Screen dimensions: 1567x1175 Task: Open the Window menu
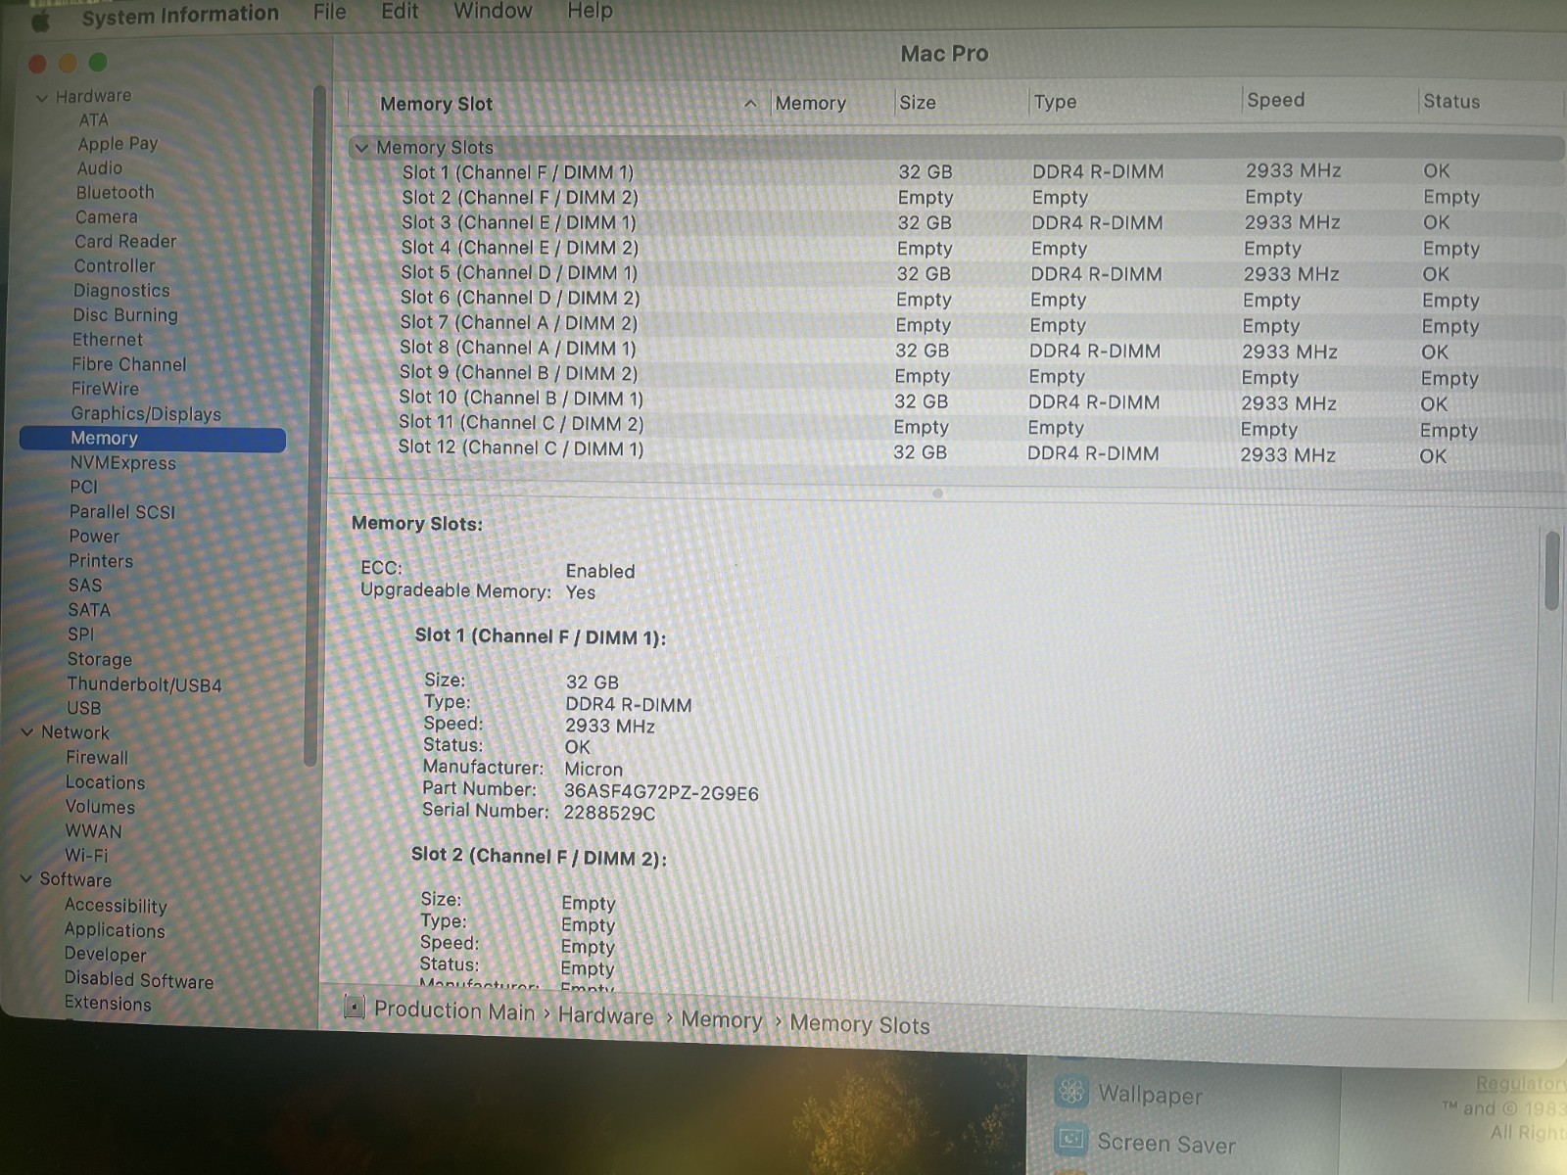493,12
